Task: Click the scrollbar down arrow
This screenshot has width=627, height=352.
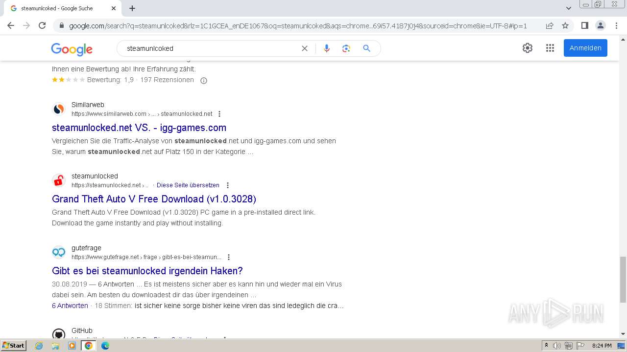Action: (x=623, y=334)
